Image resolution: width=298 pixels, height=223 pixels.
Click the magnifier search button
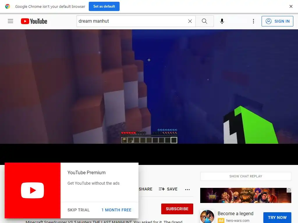click(x=205, y=21)
